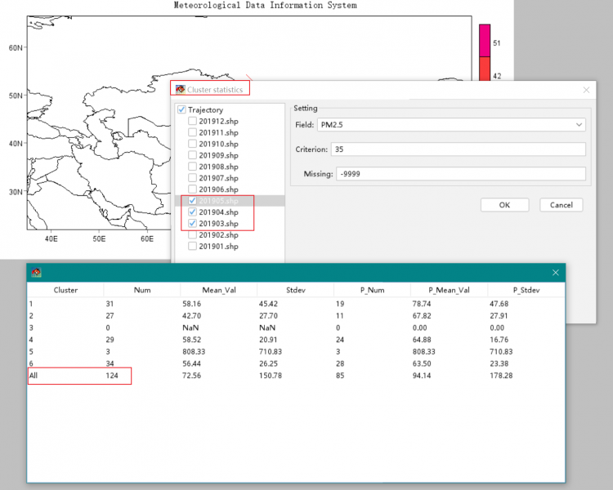
Task: Click the Criterion input field
Action: (458, 149)
